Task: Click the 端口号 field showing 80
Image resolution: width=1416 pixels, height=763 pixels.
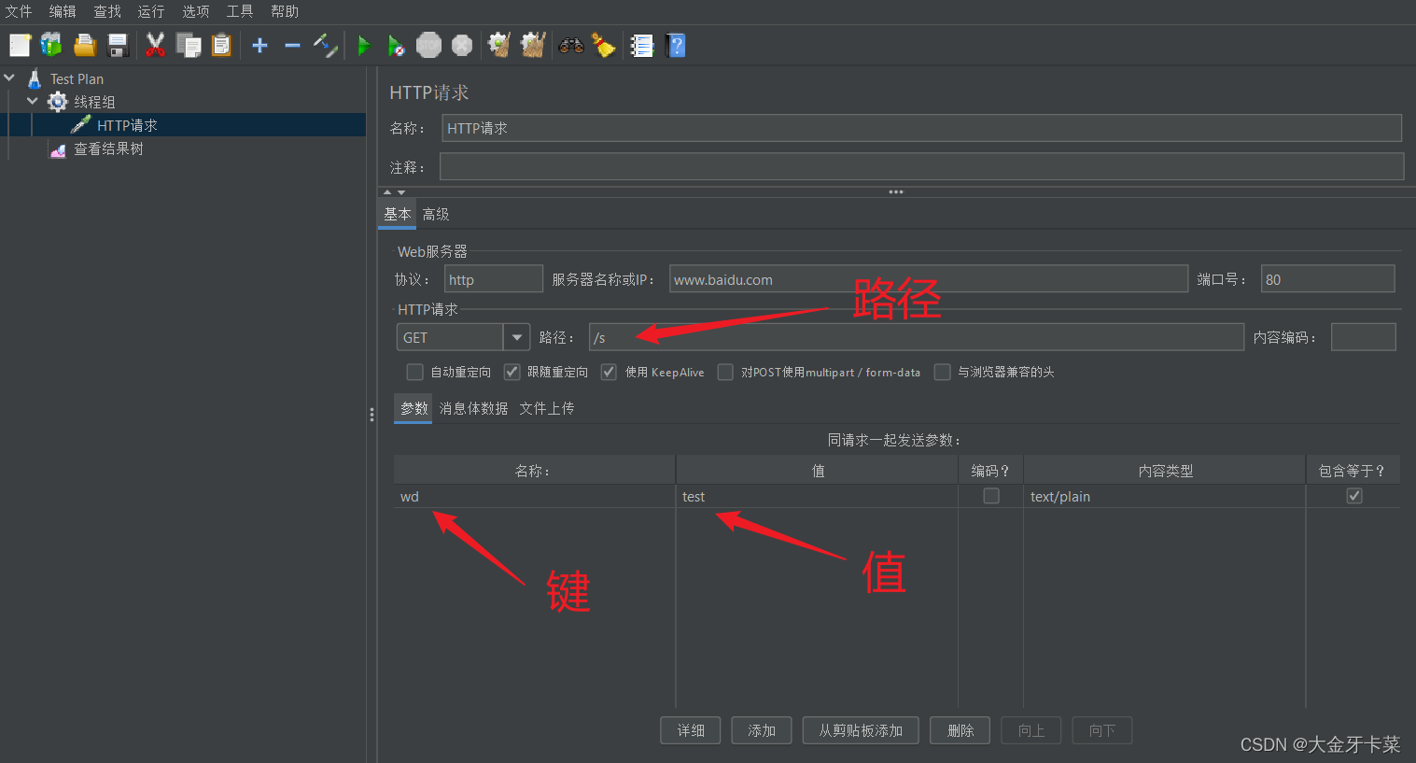Action: 1328,279
